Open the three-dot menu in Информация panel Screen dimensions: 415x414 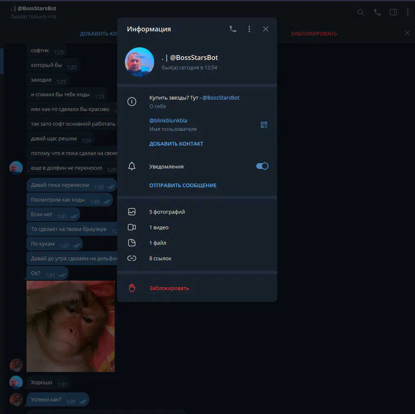[249, 29]
